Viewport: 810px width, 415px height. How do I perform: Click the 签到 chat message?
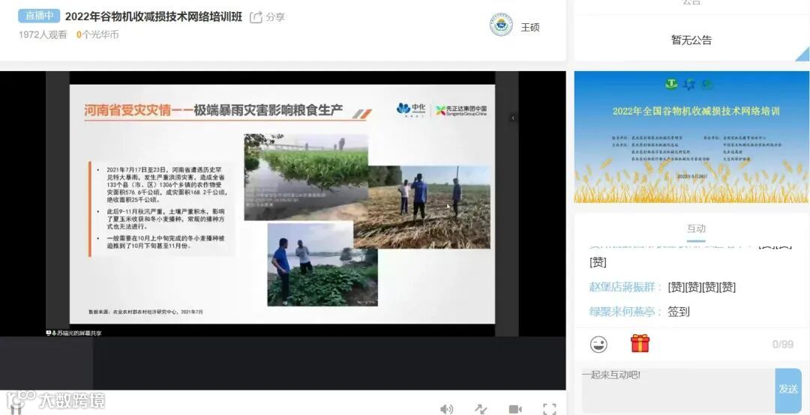tap(678, 312)
